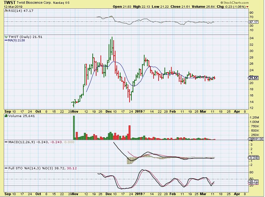Click the MACD(12,26,9) legend line icon
Image resolution: width=265 pixels, height=197 pixels.
click(6, 142)
